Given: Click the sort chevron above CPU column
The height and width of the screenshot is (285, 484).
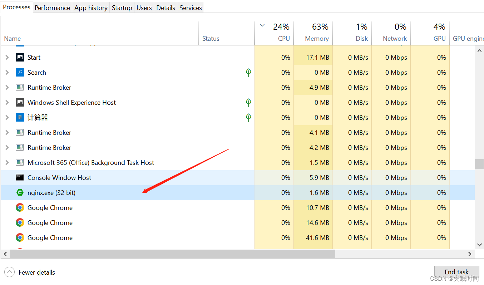Looking at the screenshot, I should pyautogui.click(x=262, y=25).
